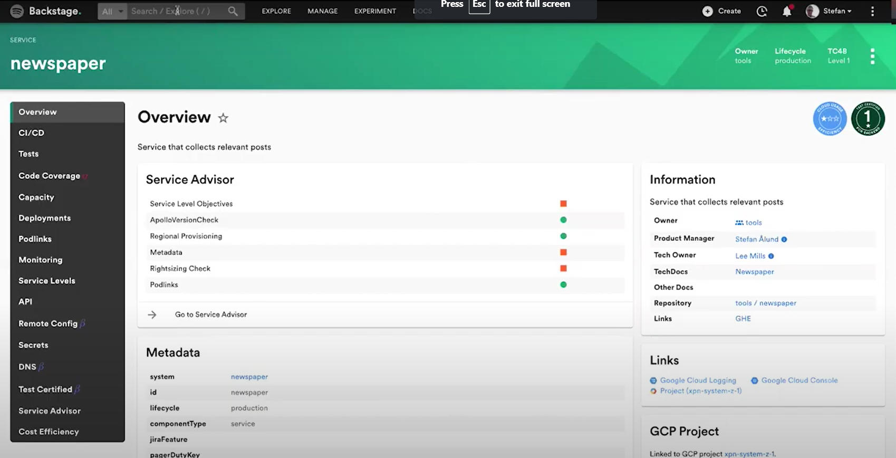Open the MANAGE menu
The image size is (896, 458).
pos(323,11)
